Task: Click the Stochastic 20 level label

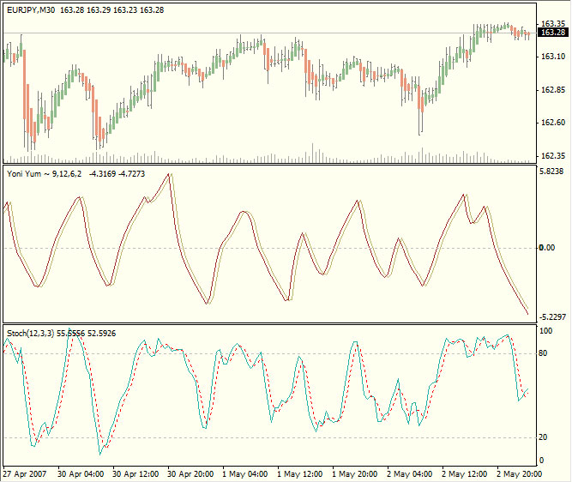Action: pyautogui.click(x=543, y=437)
